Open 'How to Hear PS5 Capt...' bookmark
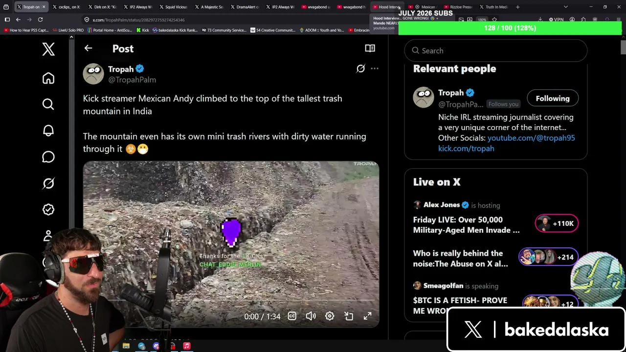Viewport: 626px width, 352px height. click(x=26, y=30)
